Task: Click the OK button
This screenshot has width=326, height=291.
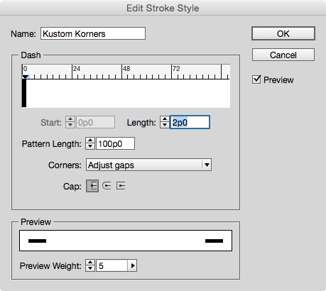Action: (x=283, y=33)
